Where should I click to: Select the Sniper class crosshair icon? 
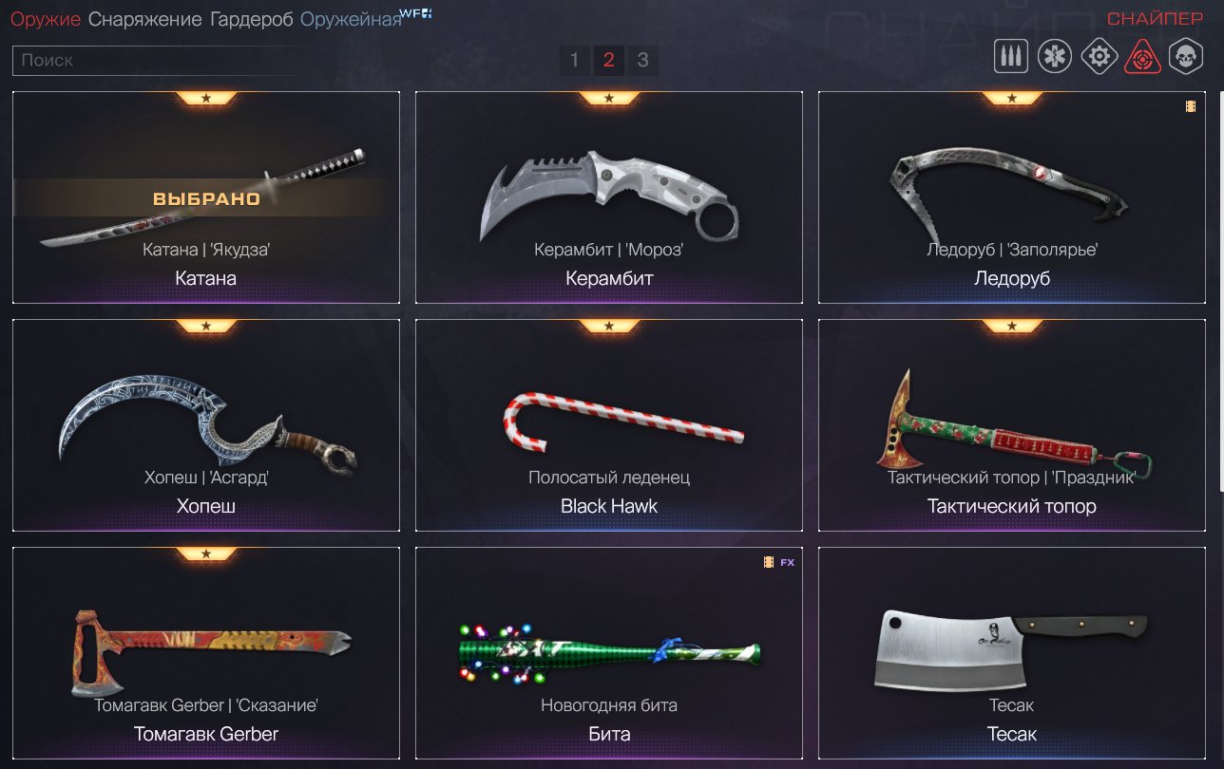(x=1142, y=56)
